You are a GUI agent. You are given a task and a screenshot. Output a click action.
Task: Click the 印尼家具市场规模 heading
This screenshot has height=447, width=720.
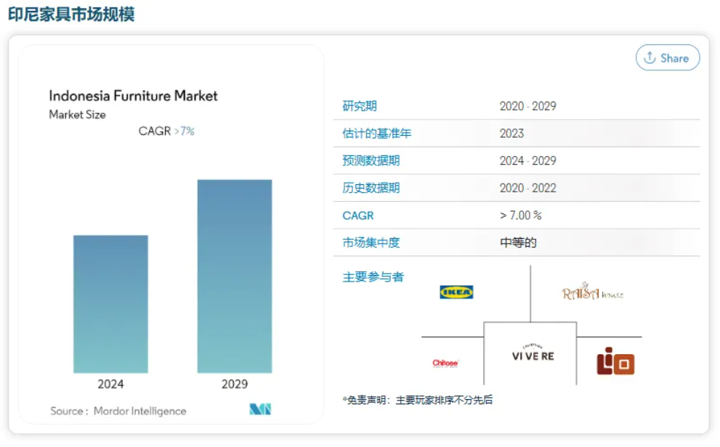pyautogui.click(x=71, y=14)
